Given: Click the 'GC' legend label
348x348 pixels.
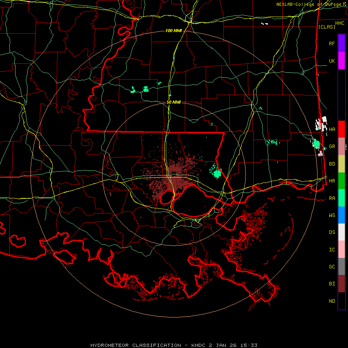Looking at the screenshot, I should tap(332, 267).
